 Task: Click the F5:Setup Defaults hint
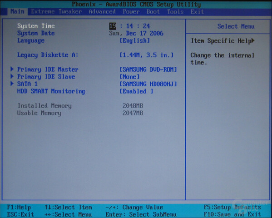click(x=232, y=207)
